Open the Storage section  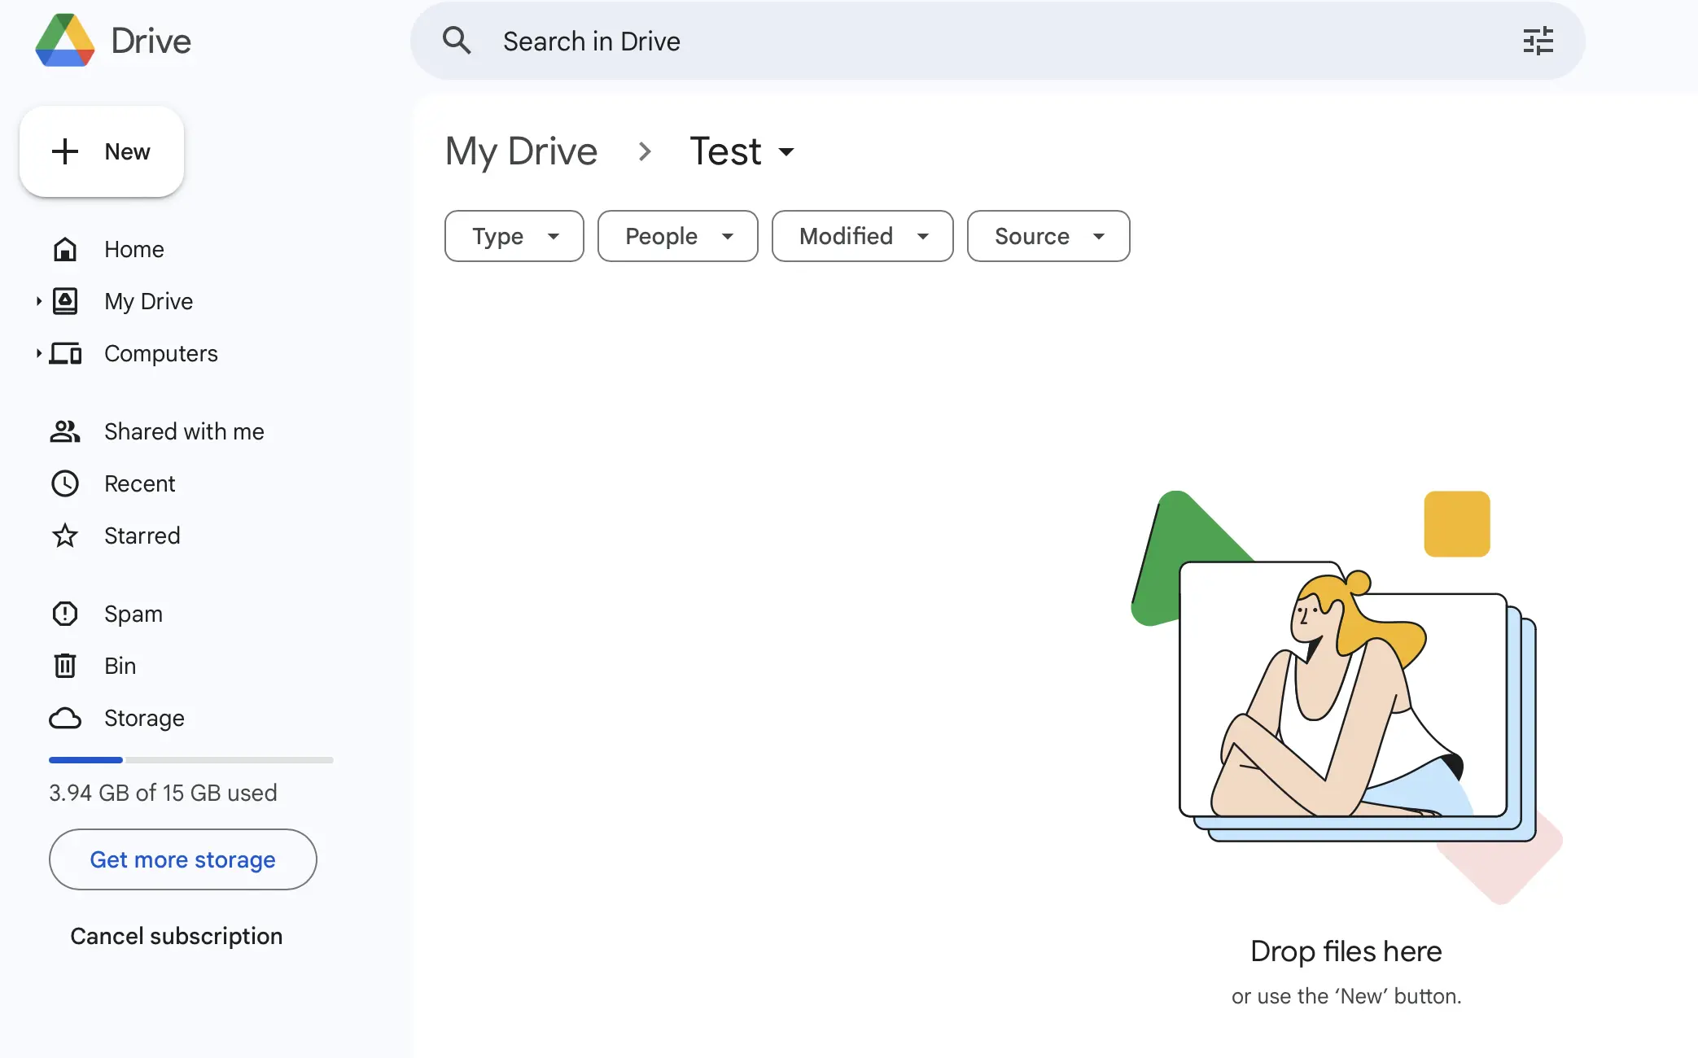click(144, 718)
